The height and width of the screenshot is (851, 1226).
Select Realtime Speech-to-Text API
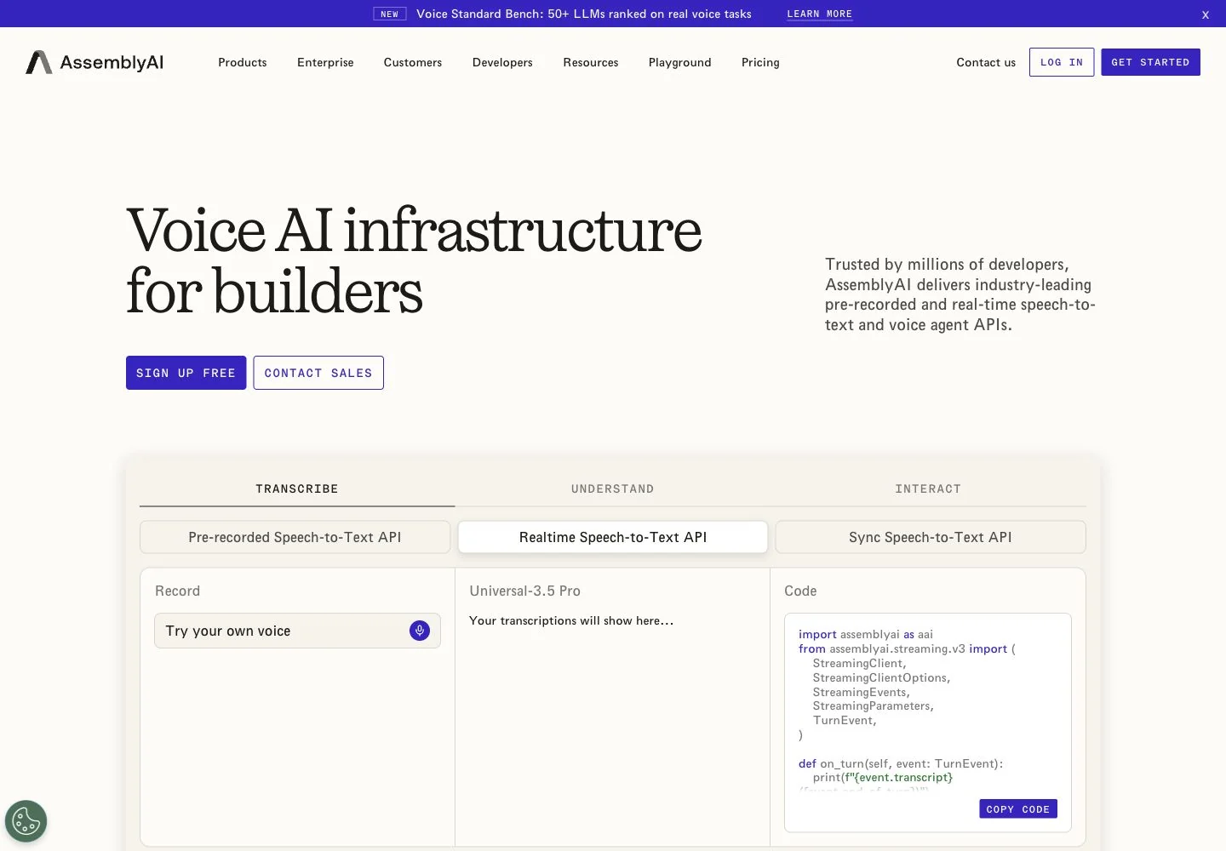[x=613, y=537]
